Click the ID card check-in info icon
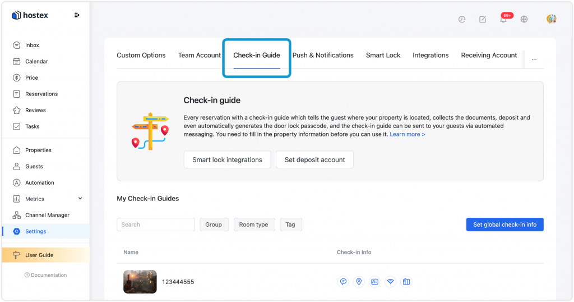Image resolution: width=574 pixels, height=302 pixels. (374, 281)
